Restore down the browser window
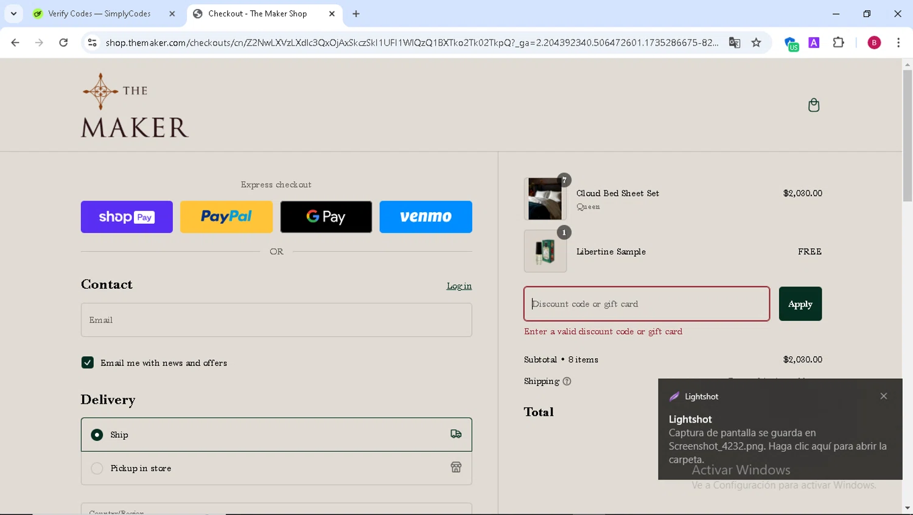This screenshot has width=913, height=515. pyautogui.click(x=867, y=13)
